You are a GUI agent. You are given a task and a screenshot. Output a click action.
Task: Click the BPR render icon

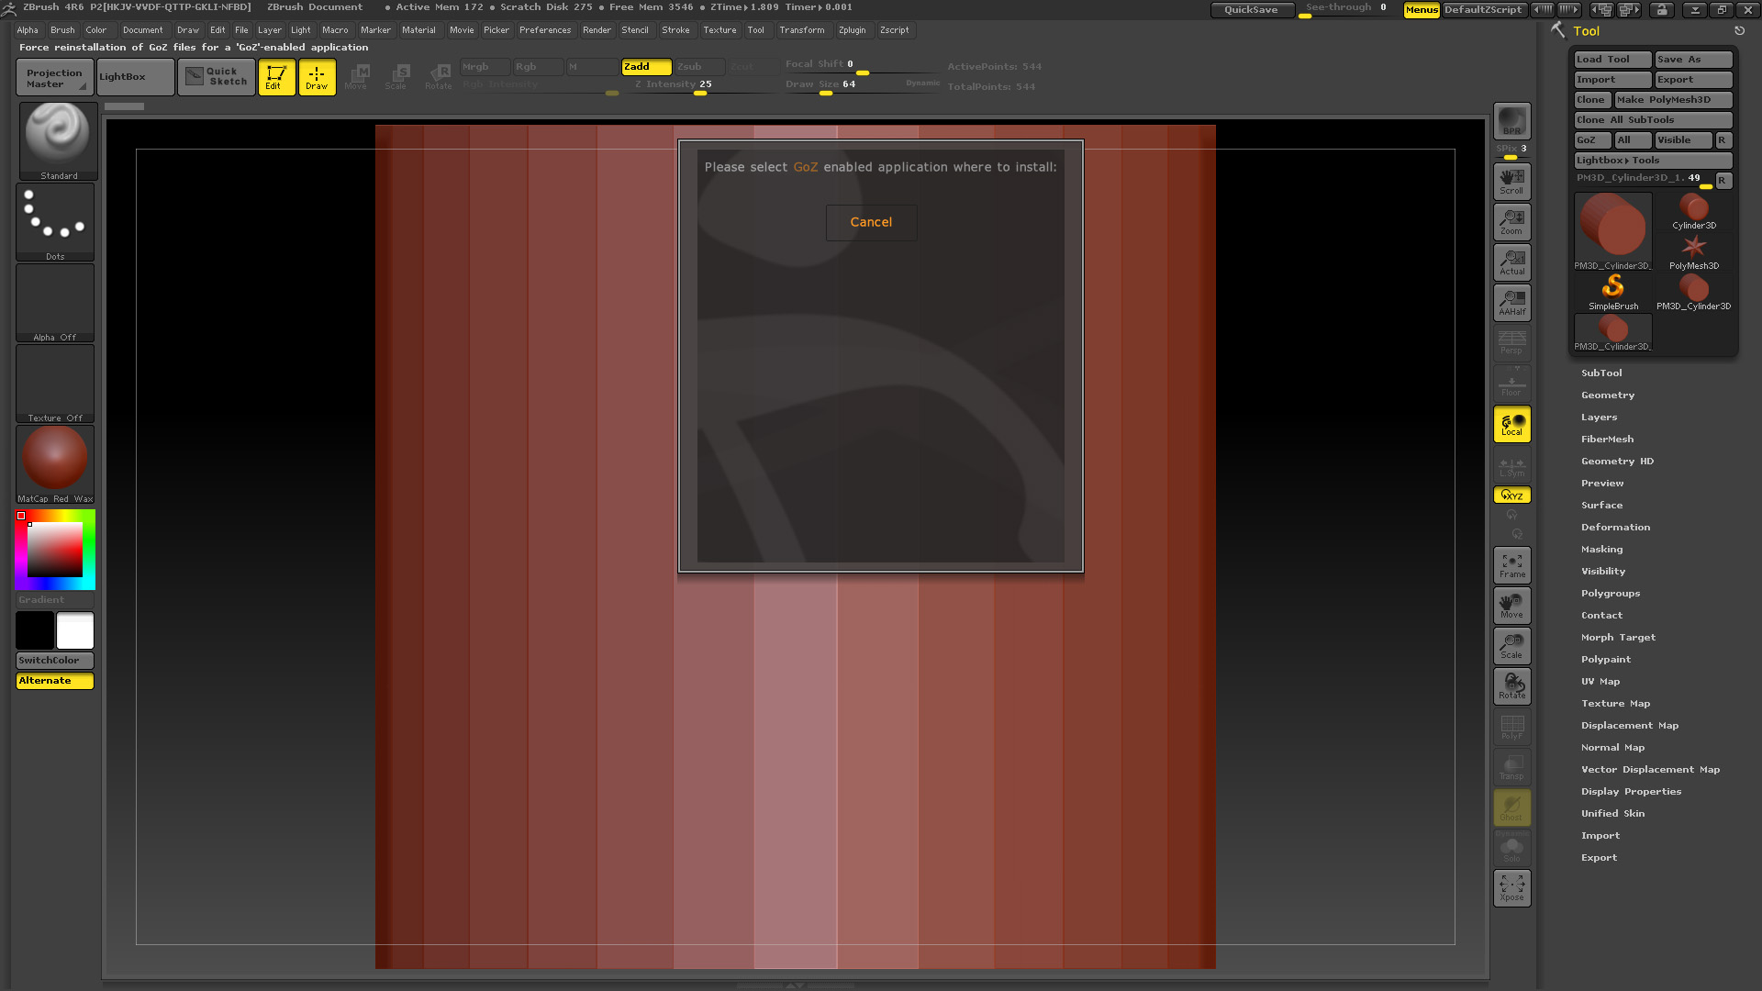(1511, 120)
